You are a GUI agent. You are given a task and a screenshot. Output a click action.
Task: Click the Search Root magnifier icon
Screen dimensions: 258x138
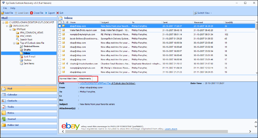(x=18, y=39)
